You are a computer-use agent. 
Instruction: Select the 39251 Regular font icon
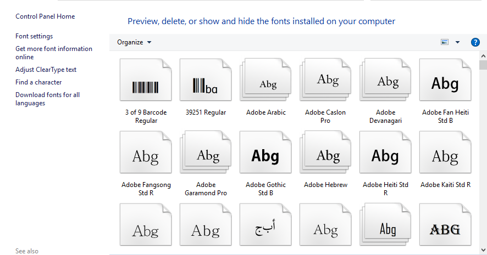click(206, 80)
